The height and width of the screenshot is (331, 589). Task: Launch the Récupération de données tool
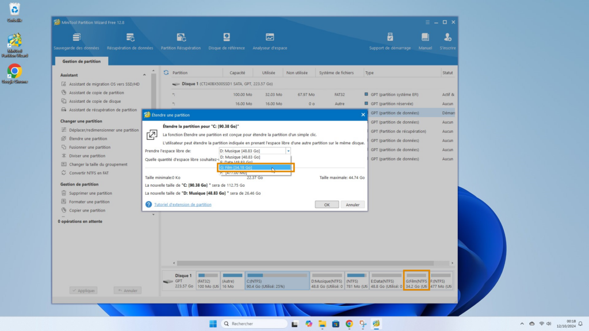coord(130,41)
